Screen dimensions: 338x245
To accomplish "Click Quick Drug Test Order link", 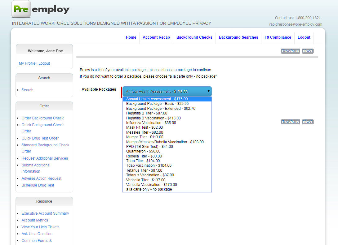I will (40, 138).
